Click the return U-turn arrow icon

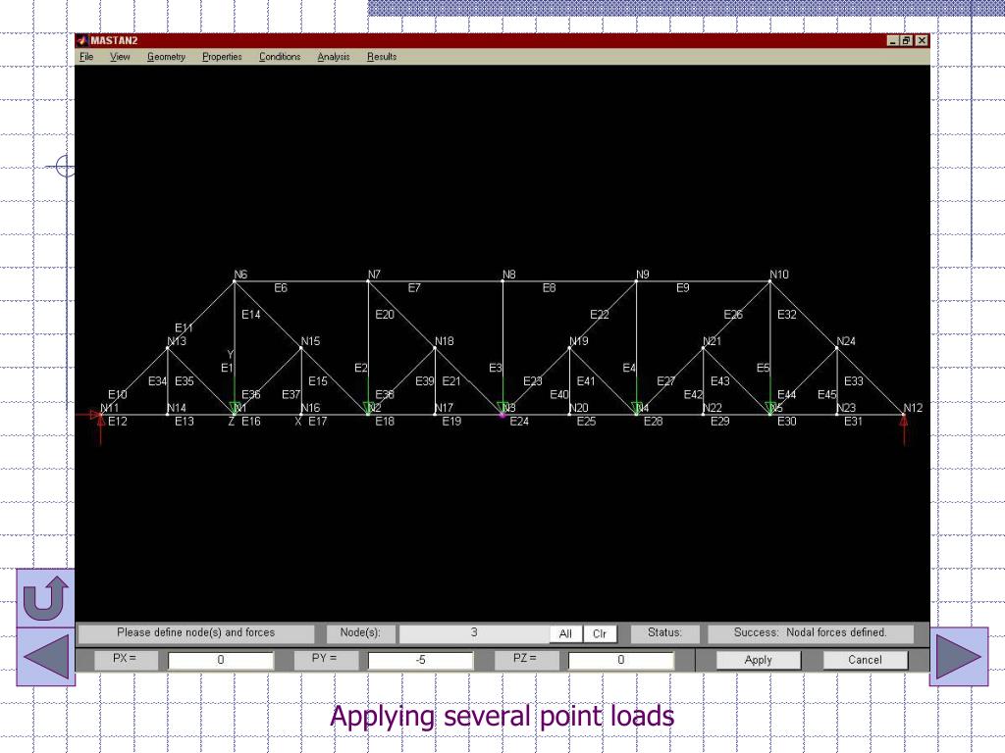point(45,598)
